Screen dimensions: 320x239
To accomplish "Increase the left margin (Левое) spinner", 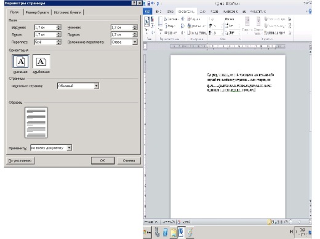I will pos(58,33).
